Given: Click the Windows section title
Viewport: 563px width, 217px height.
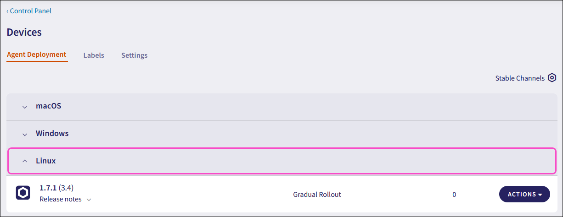Looking at the screenshot, I should pyautogui.click(x=52, y=134).
